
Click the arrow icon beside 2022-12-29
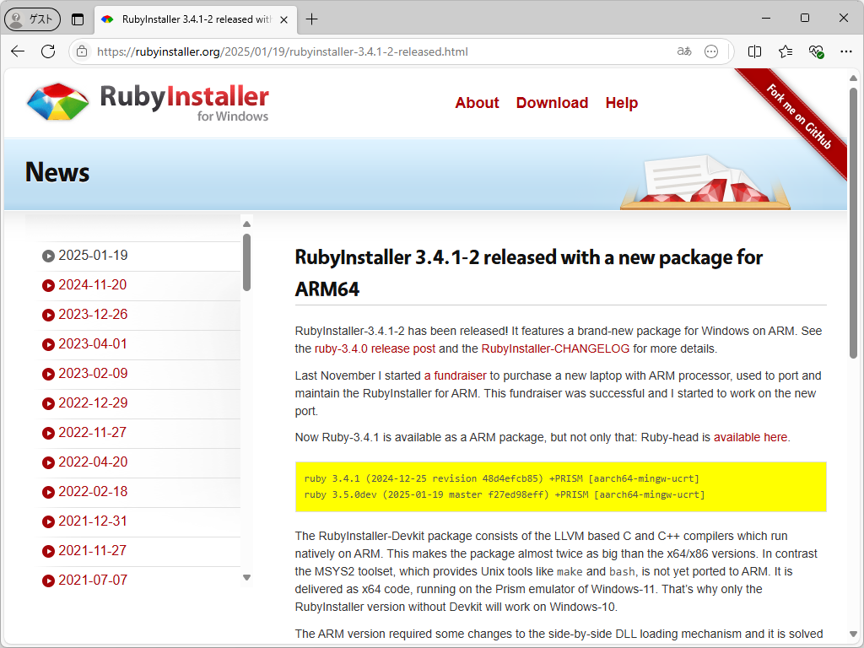click(48, 403)
